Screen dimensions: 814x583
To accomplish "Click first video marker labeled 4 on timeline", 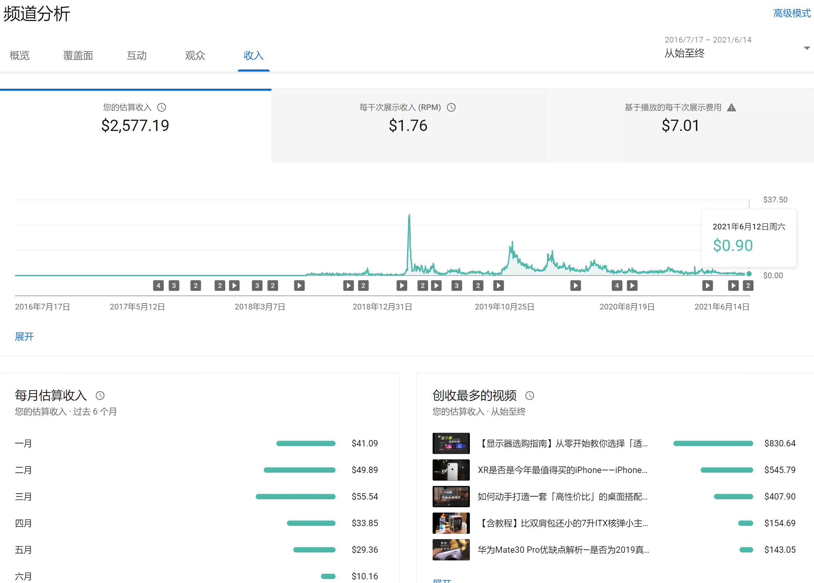I will 158,286.
